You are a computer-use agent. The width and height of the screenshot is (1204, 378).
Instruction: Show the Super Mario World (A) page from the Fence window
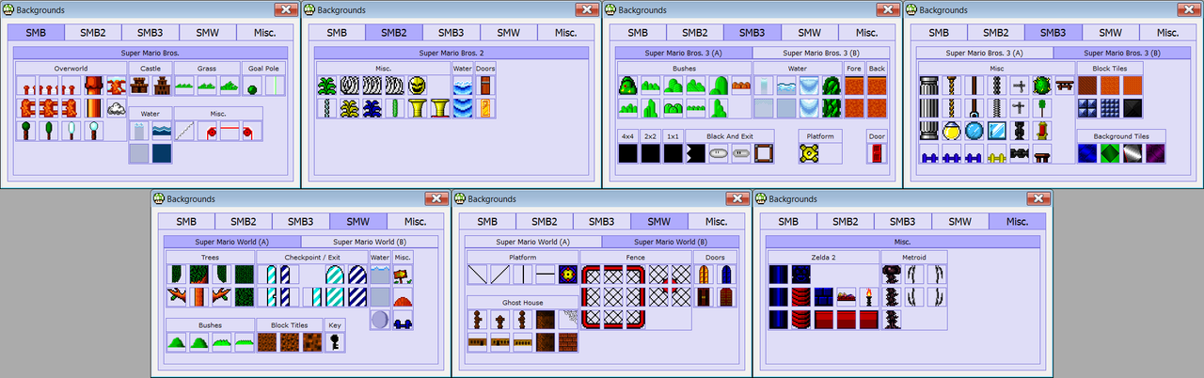[533, 242]
